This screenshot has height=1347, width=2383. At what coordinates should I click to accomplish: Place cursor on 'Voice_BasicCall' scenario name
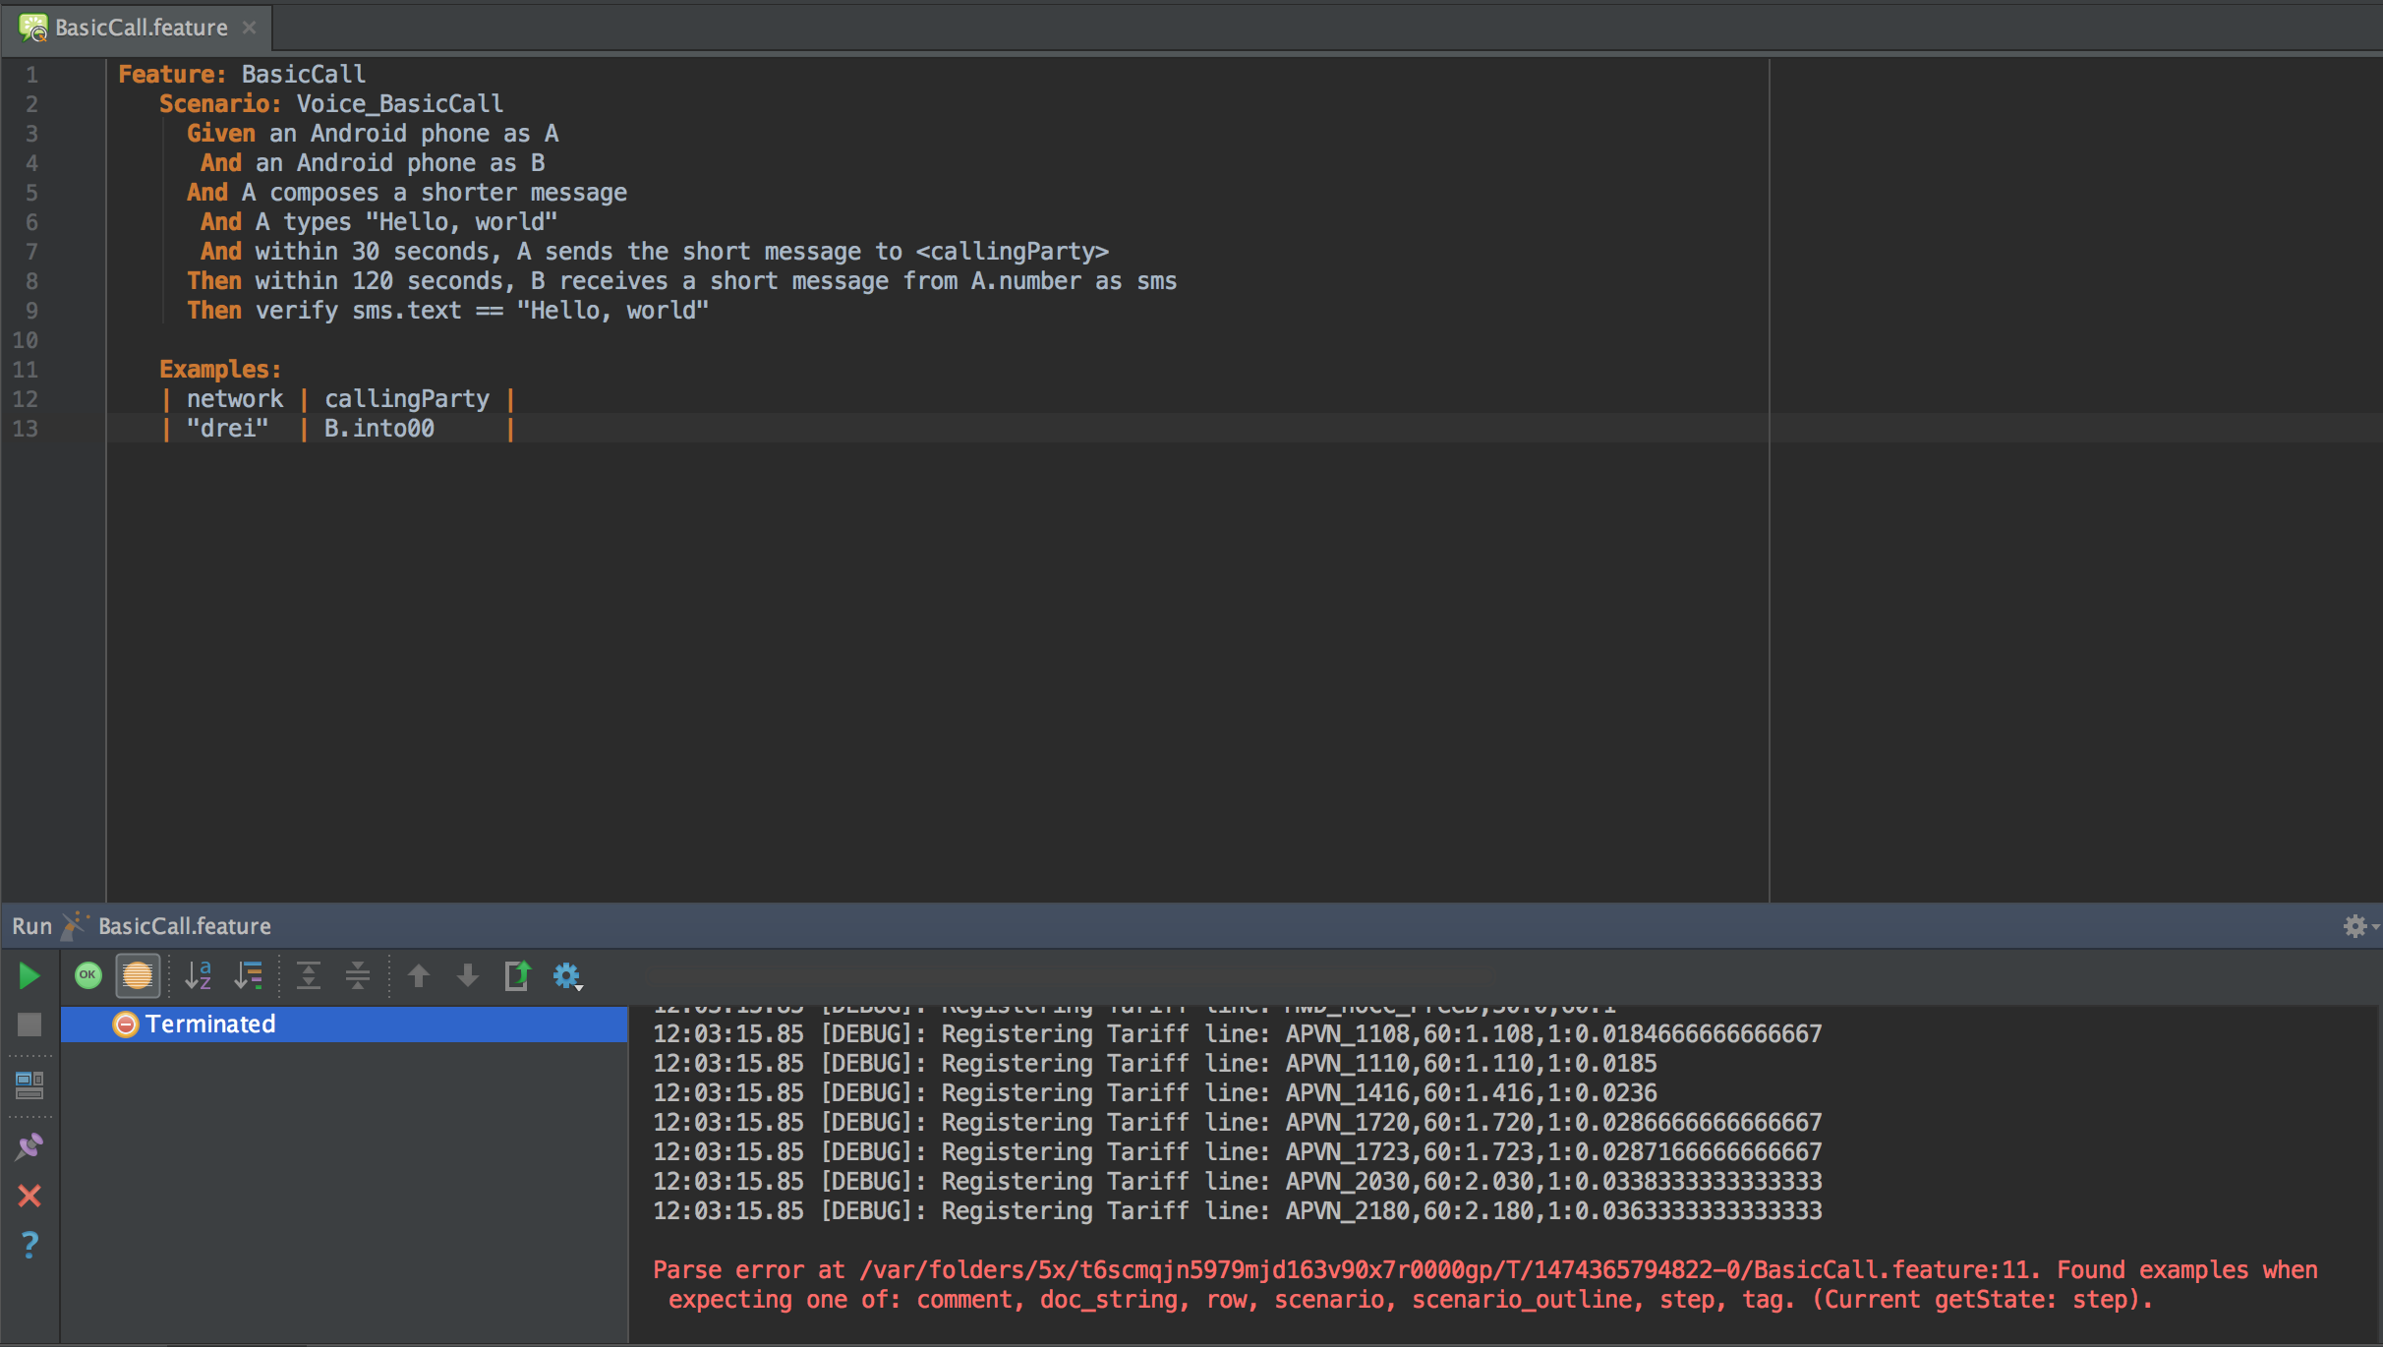tap(400, 103)
